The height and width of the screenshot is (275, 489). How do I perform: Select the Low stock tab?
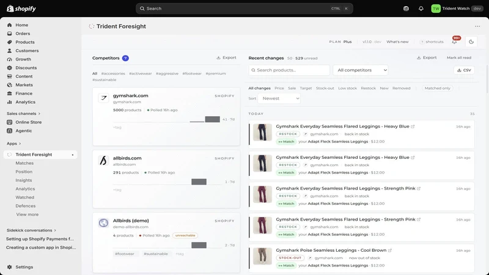click(347, 88)
